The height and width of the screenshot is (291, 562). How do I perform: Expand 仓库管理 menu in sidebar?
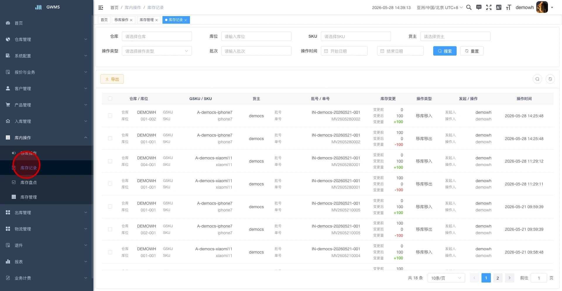pyautogui.click(x=47, y=39)
